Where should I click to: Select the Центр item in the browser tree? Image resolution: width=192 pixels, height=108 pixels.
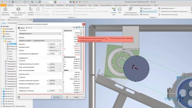10,59
